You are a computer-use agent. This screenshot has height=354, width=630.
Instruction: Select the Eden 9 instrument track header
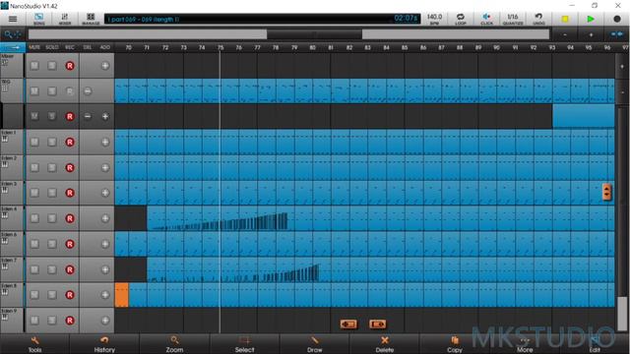point(12,321)
